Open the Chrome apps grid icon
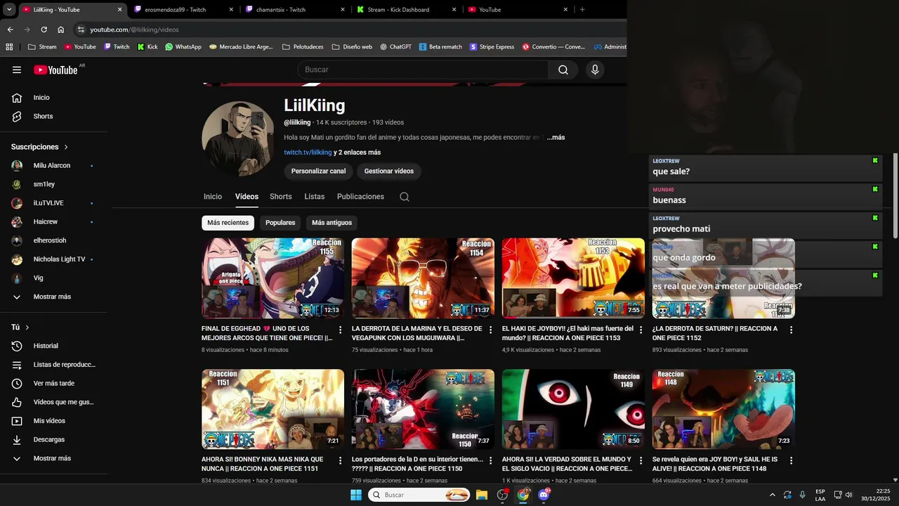Screen dimensions: 899x506 click(9, 47)
